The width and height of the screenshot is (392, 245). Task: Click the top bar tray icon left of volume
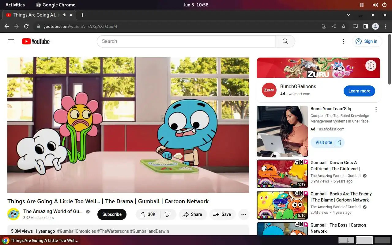pos(362,5)
